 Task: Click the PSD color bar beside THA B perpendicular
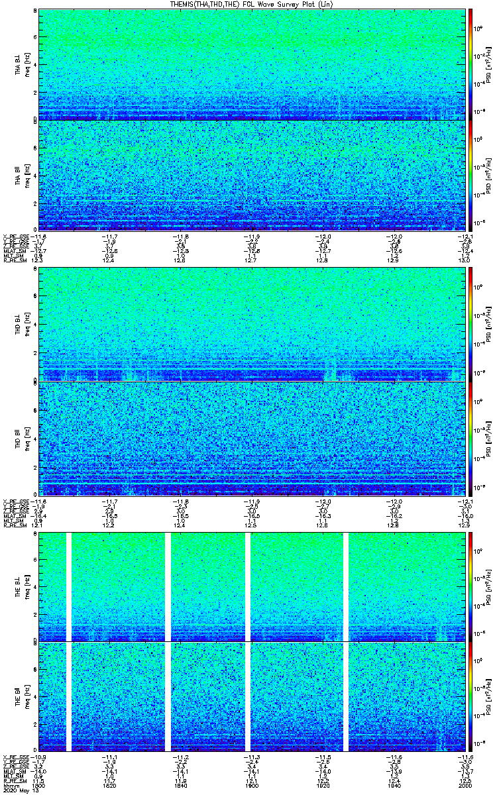[x=470, y=64]
